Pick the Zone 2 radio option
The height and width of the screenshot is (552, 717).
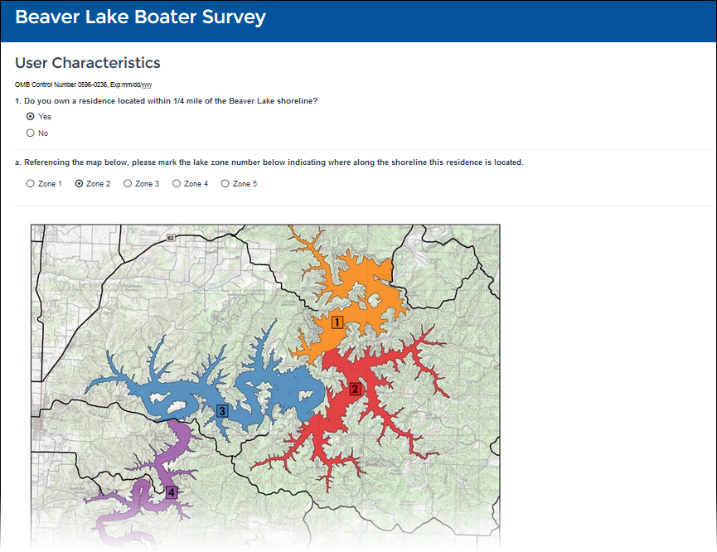pos(80,184)
